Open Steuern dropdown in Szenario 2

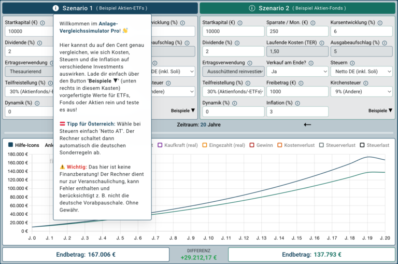pos(361,72)
